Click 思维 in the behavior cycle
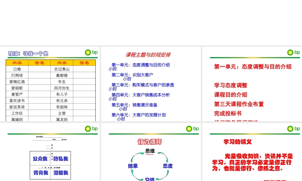This screenshot has width=302, height=181. (150, 151)
